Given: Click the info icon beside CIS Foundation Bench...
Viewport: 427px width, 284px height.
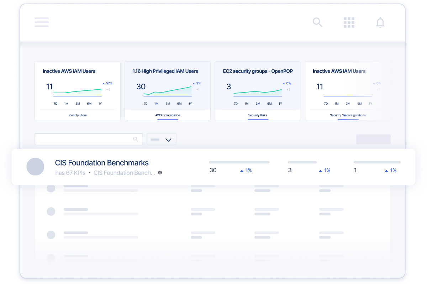Looking at the screenshot, I should click(x=160, y=173).
